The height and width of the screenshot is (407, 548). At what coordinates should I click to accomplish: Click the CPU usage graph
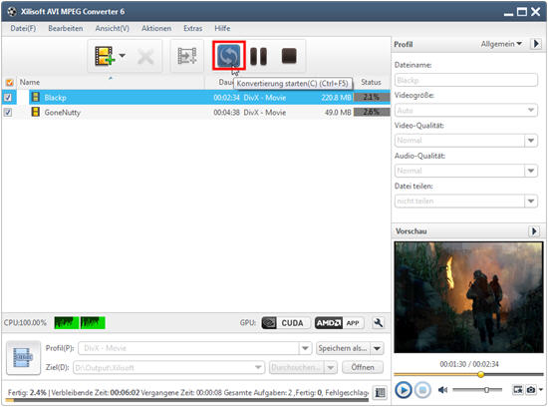(x=80, y=322)
